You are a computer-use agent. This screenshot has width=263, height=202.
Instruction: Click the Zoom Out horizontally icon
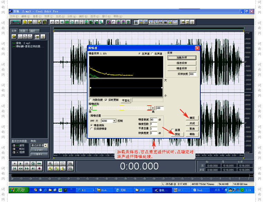(x=56, y=164)
